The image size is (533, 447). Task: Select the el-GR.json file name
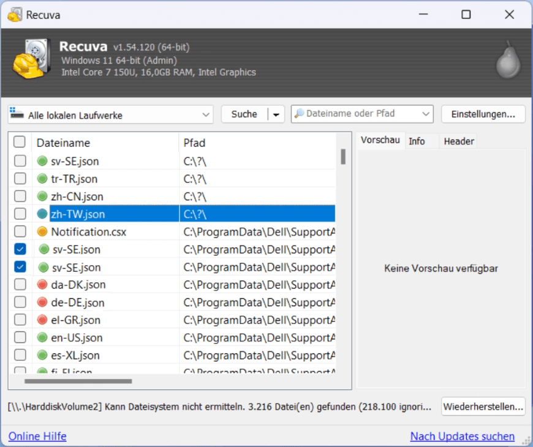75,320
